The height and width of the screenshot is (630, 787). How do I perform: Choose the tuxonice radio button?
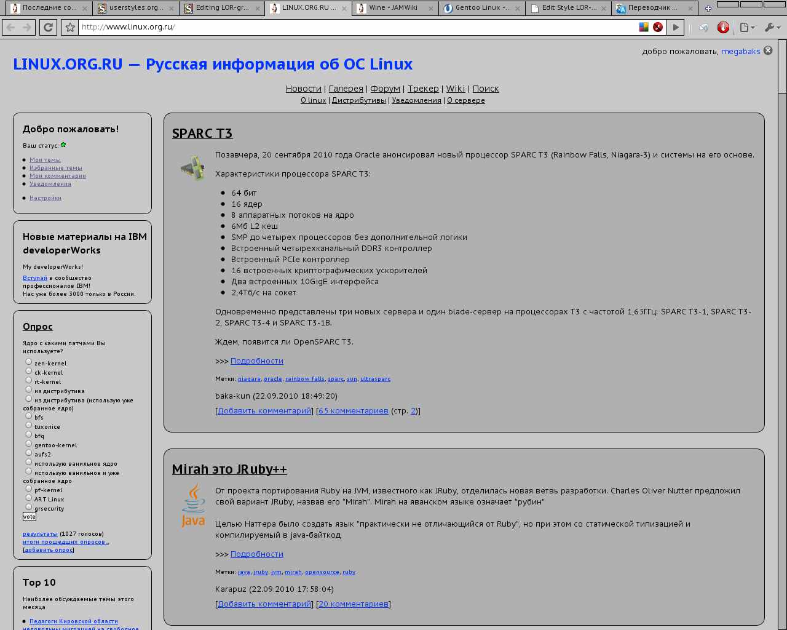tap(28, 425)
